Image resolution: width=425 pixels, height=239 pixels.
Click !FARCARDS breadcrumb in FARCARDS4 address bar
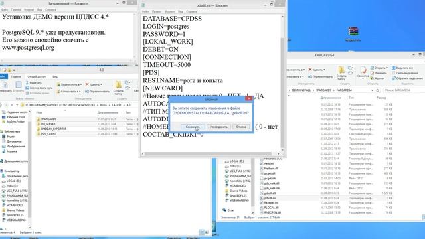(x=323, y=90)
